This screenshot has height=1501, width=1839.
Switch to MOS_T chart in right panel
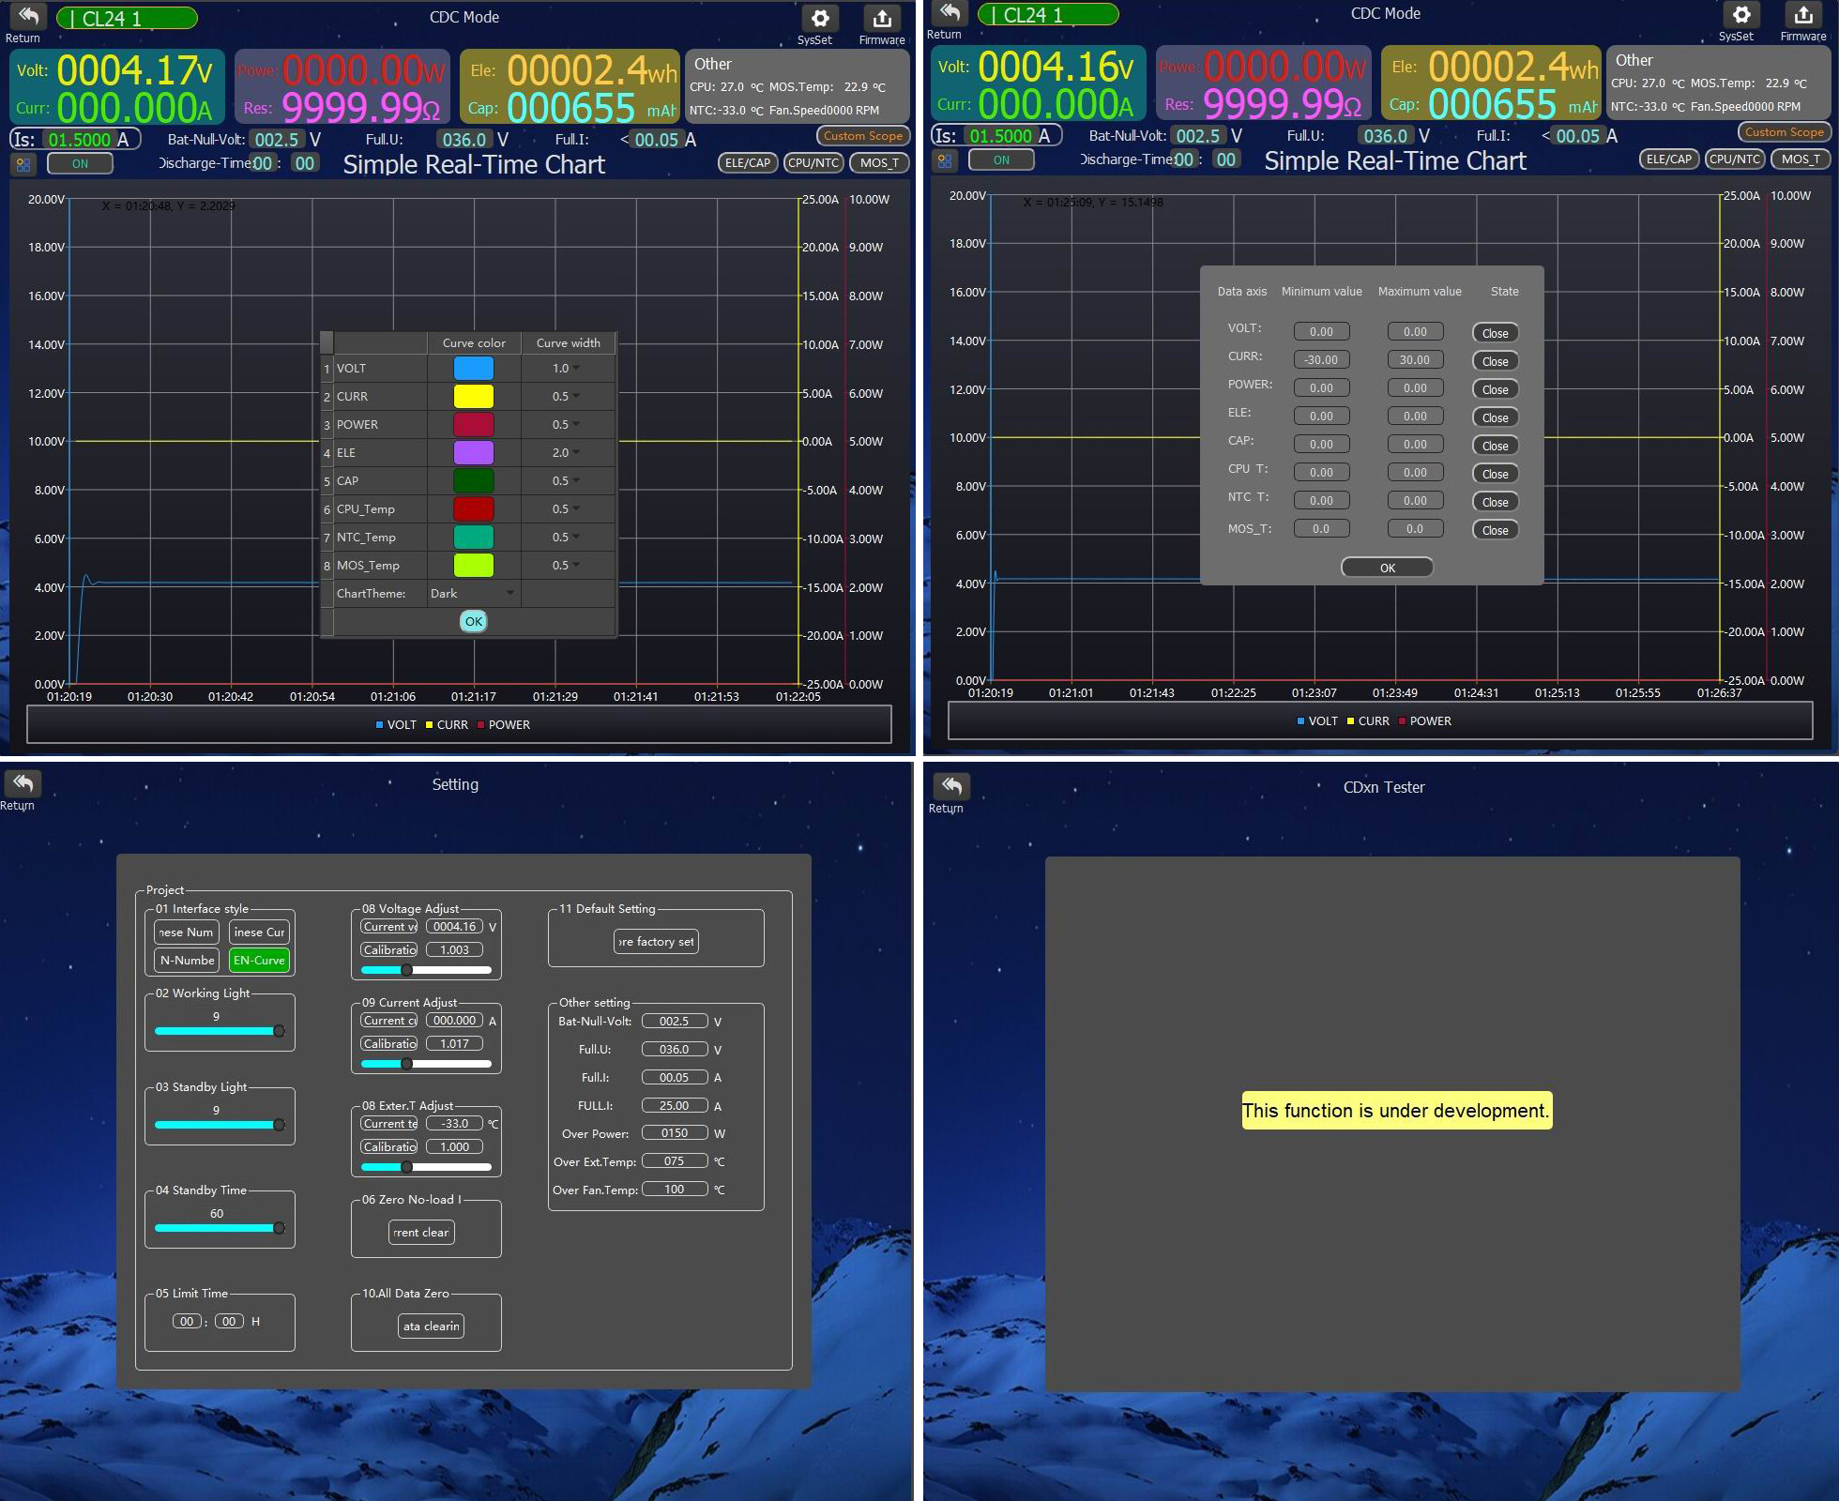point(1801,159)
